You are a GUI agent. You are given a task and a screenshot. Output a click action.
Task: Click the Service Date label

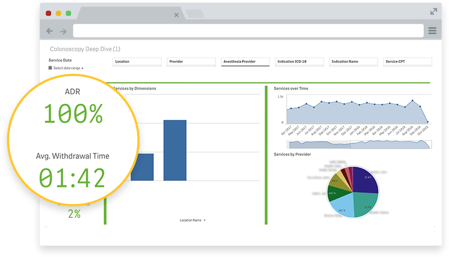(60, 60)
